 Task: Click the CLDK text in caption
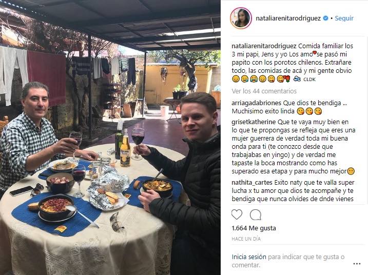[309, 80]
